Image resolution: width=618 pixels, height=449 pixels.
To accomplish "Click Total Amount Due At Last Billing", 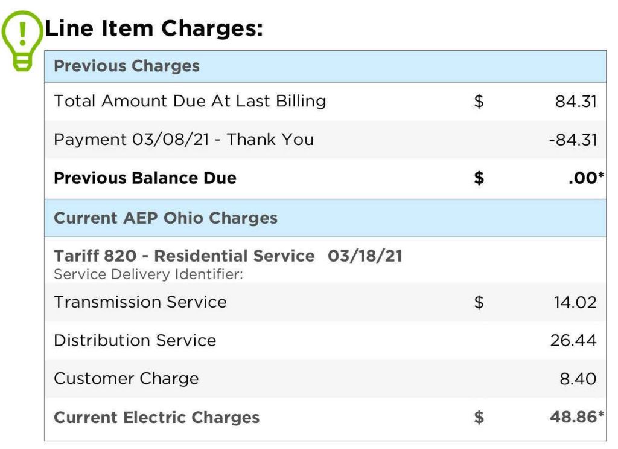I will [x=190, y=101].
